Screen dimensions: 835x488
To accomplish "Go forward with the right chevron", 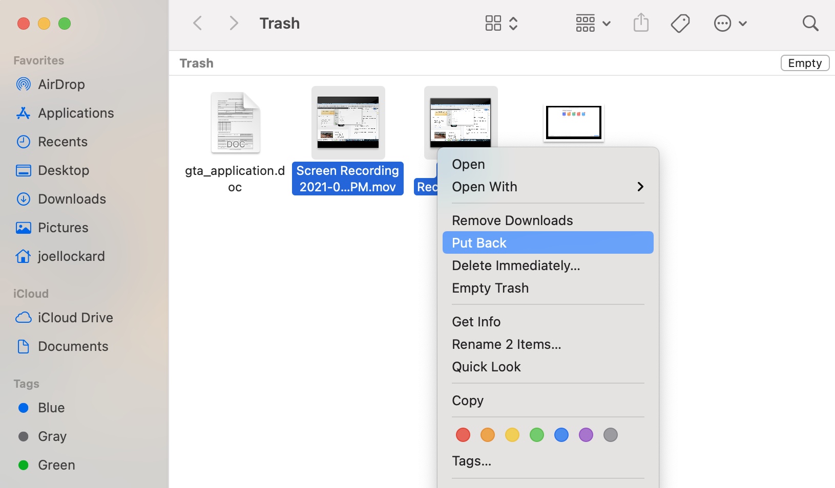I will tap(234, 23).
